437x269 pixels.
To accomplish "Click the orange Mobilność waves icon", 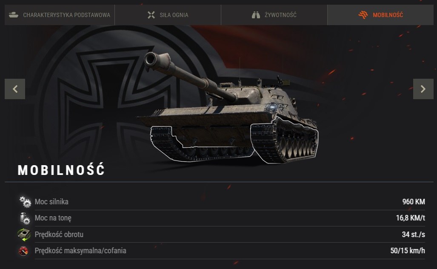I will (363, 15).
